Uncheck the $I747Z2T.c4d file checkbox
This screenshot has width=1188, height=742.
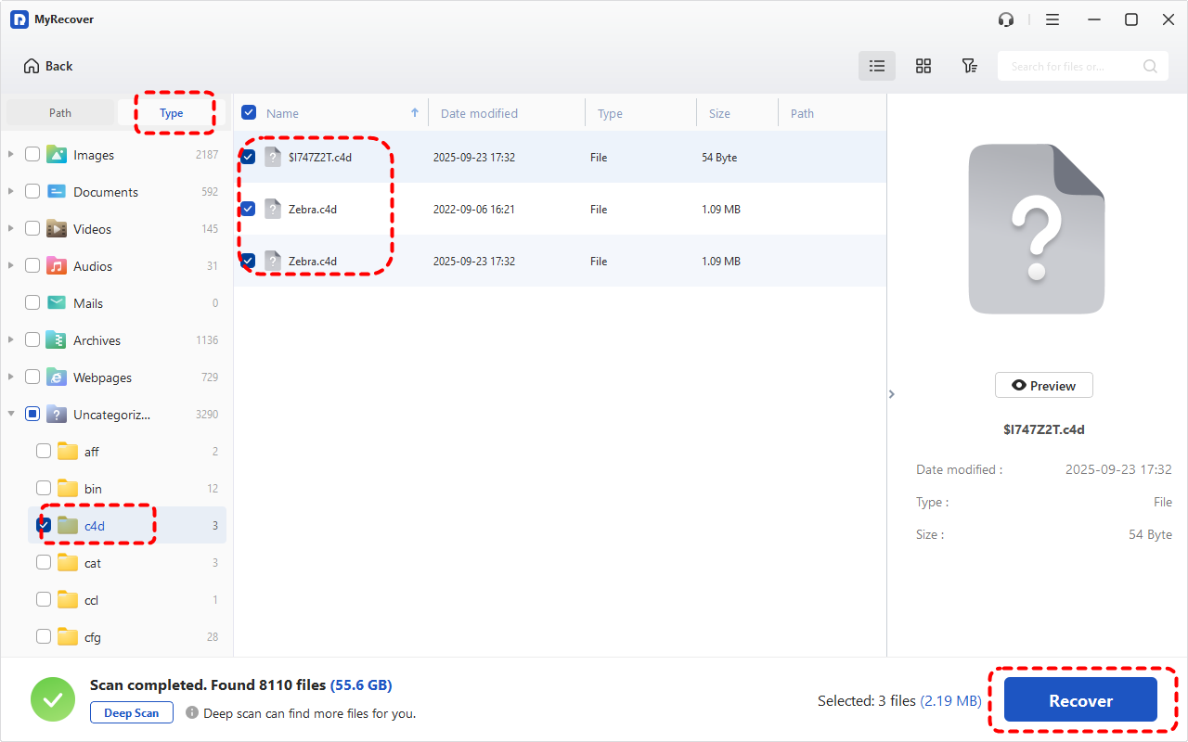point(248,157)
